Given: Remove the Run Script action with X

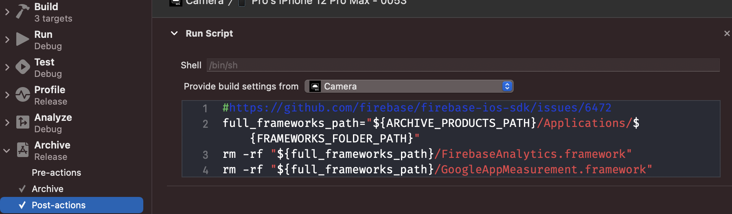Looking at the screenshot, I should point(727,33).
